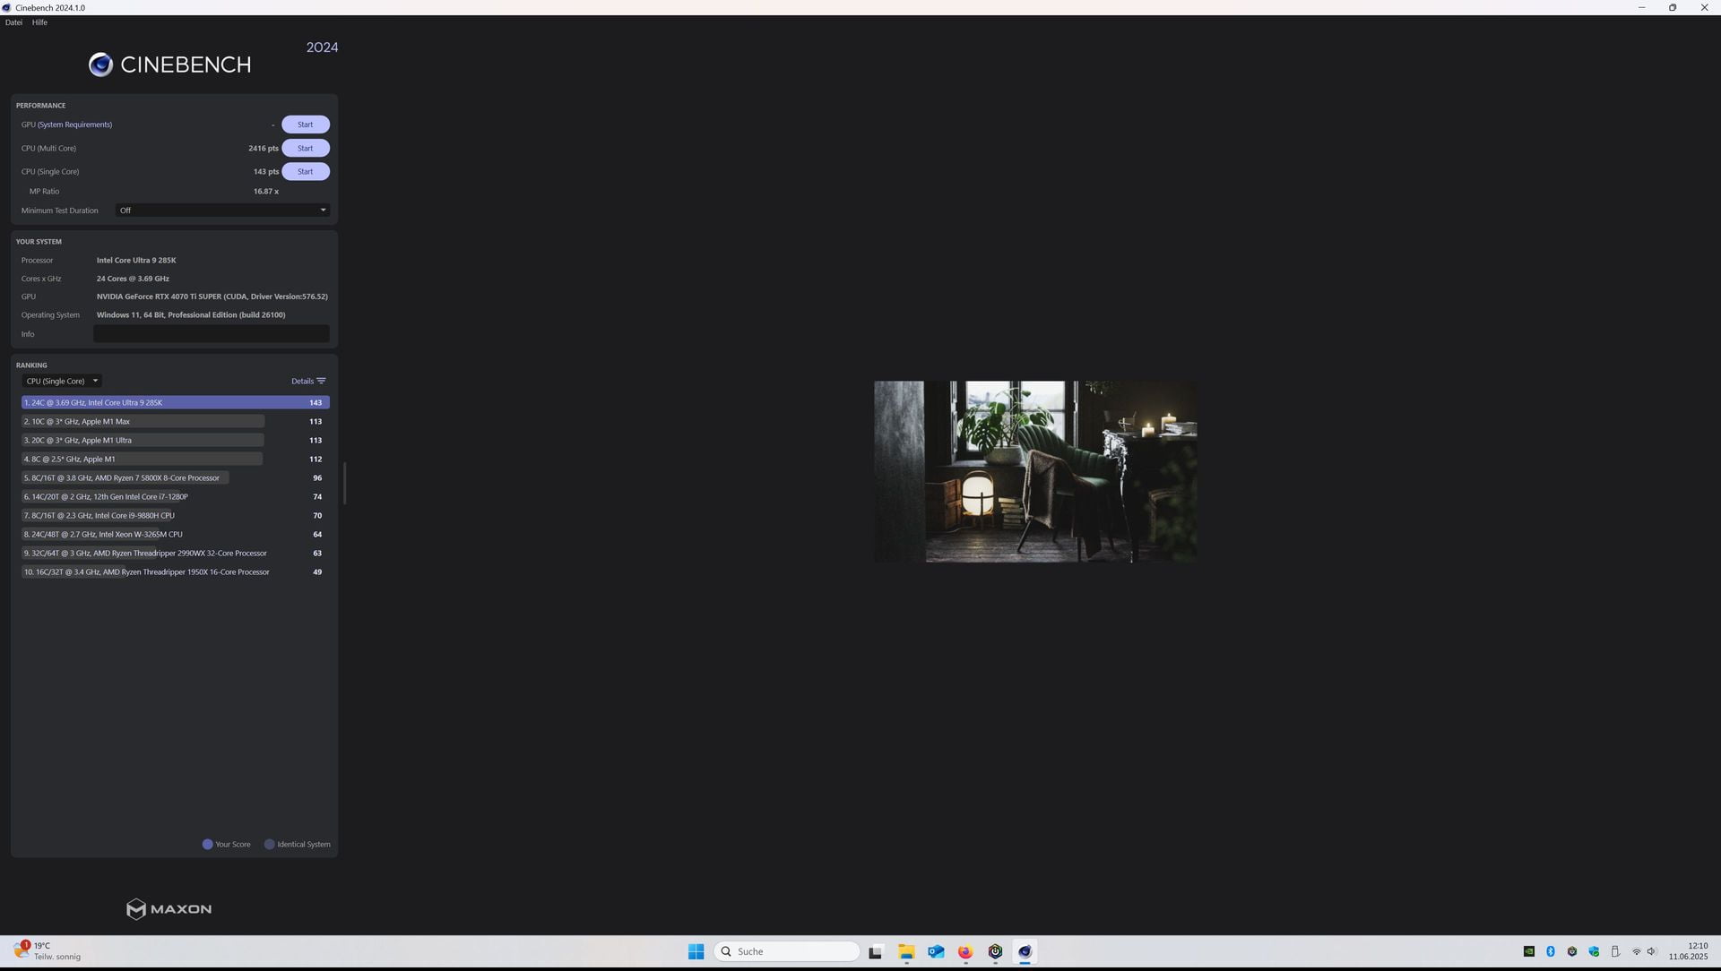Click the Your Score legend dot
Image resolution: width=1721 pixels, height=971 pixels.
tap(207, 844)
